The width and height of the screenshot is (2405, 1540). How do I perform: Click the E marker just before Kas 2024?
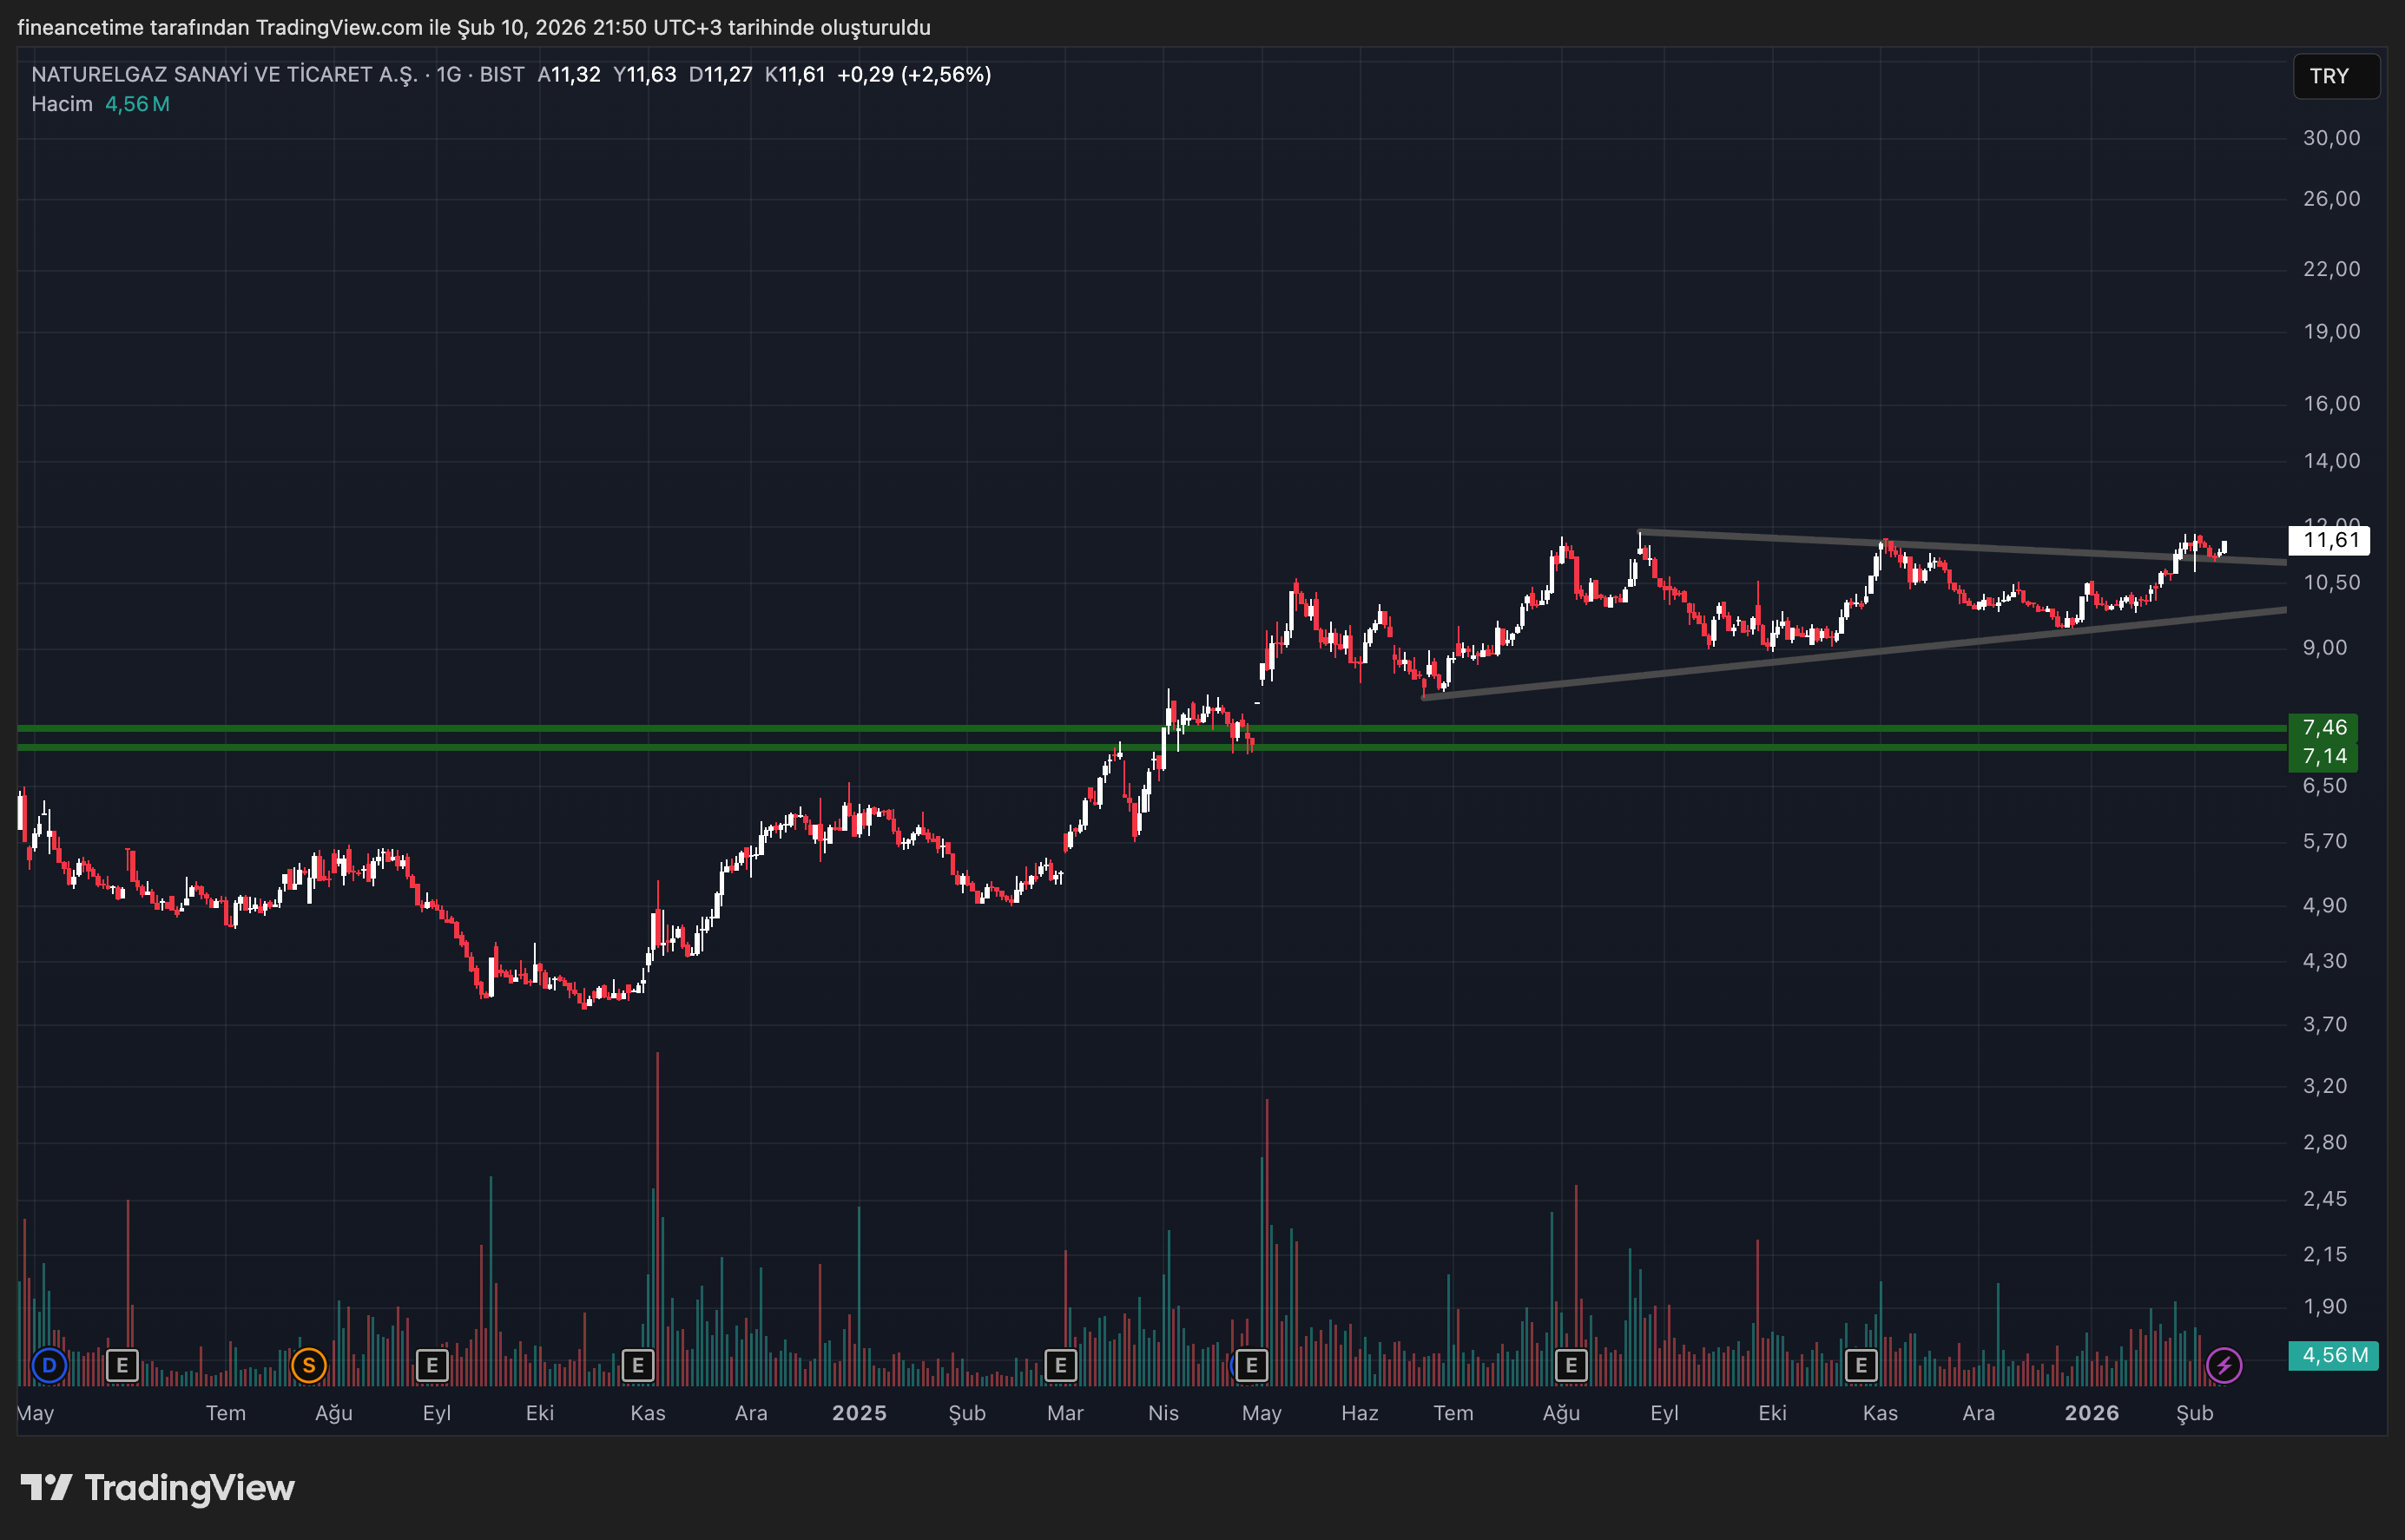pos(638,1365)
